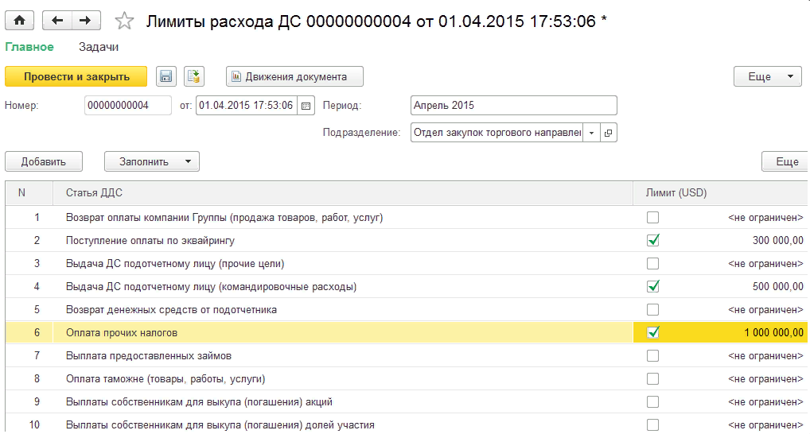Open the Подразделение selection form icon

pos(609,133)
